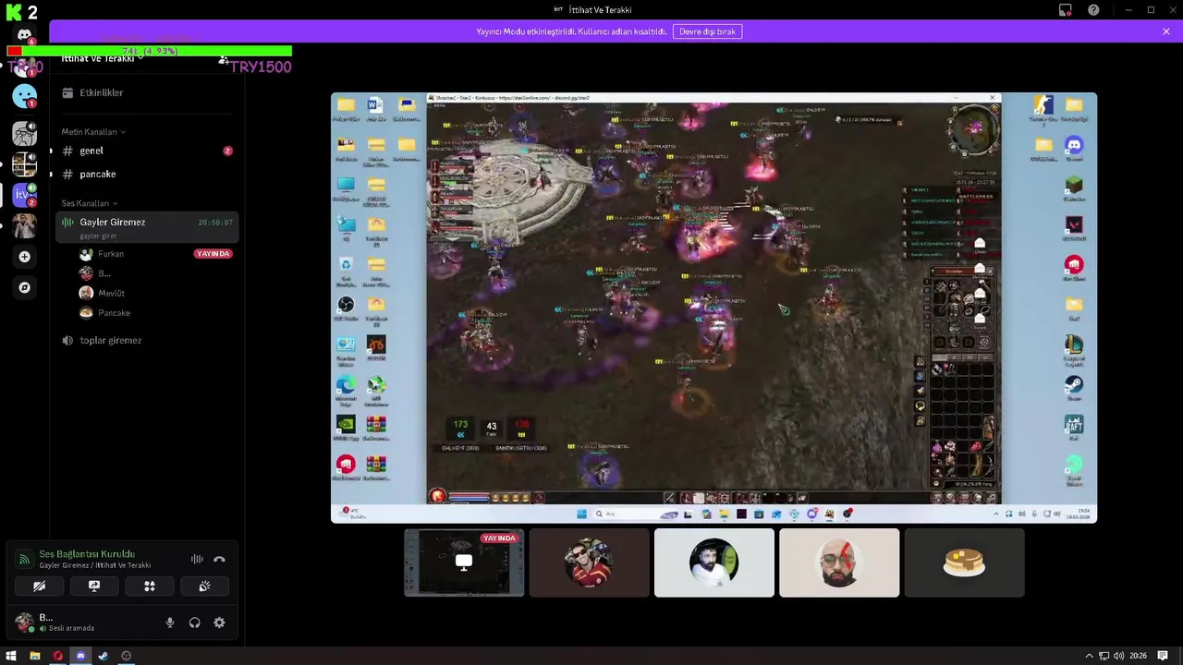Image resolution: width=1183 pixels, height=665 pixels.
Task: Open the network icon in system tray
Action: click(x=1104, y=656)
